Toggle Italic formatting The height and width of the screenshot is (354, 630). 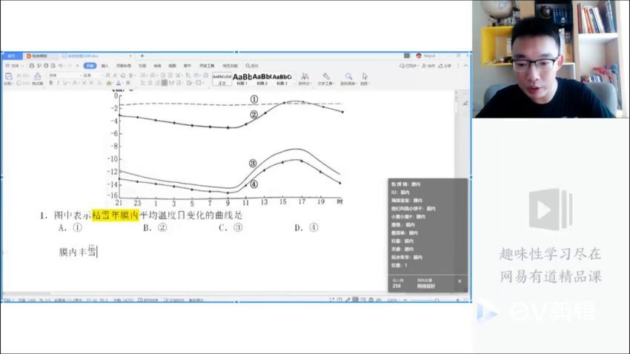tap(59, 83)
